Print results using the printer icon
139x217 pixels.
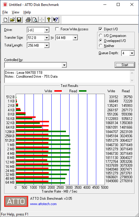pos(28,20)
